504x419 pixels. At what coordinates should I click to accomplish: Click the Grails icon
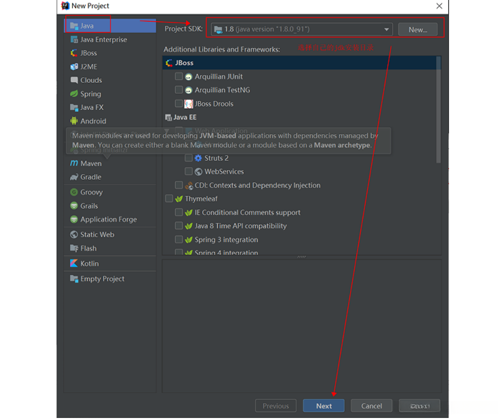74,206
